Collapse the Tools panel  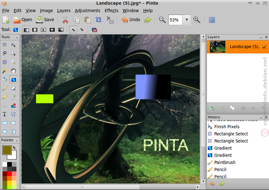coord(17,37)
